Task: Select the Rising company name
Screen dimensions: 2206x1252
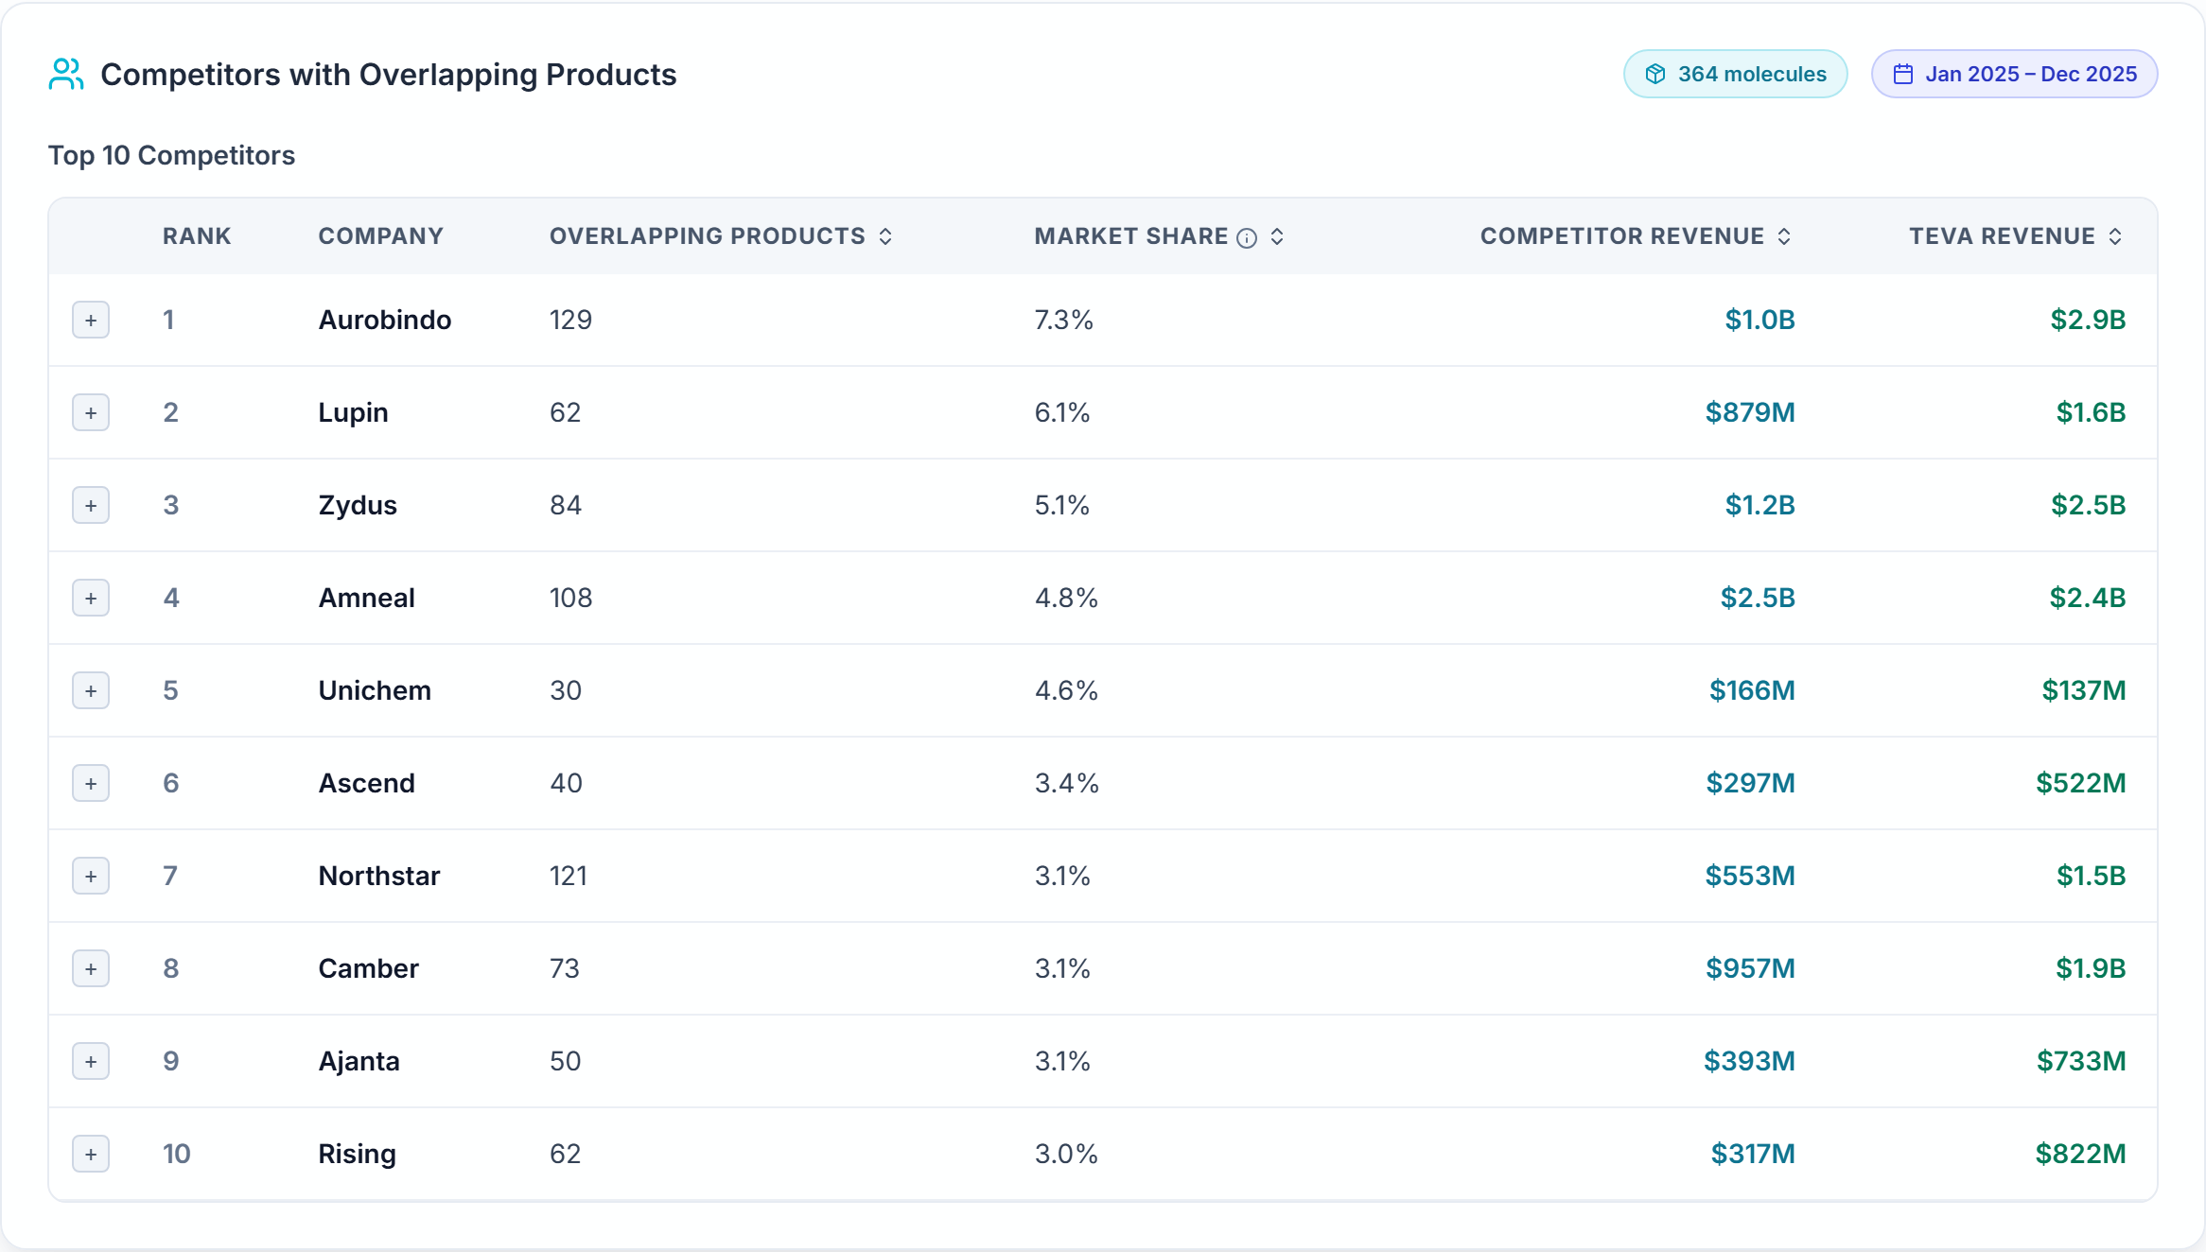Action: [x=358, y=1155]
